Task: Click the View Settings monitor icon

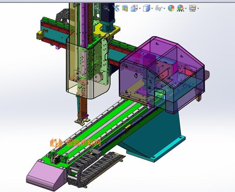Action: pos(192,8)
